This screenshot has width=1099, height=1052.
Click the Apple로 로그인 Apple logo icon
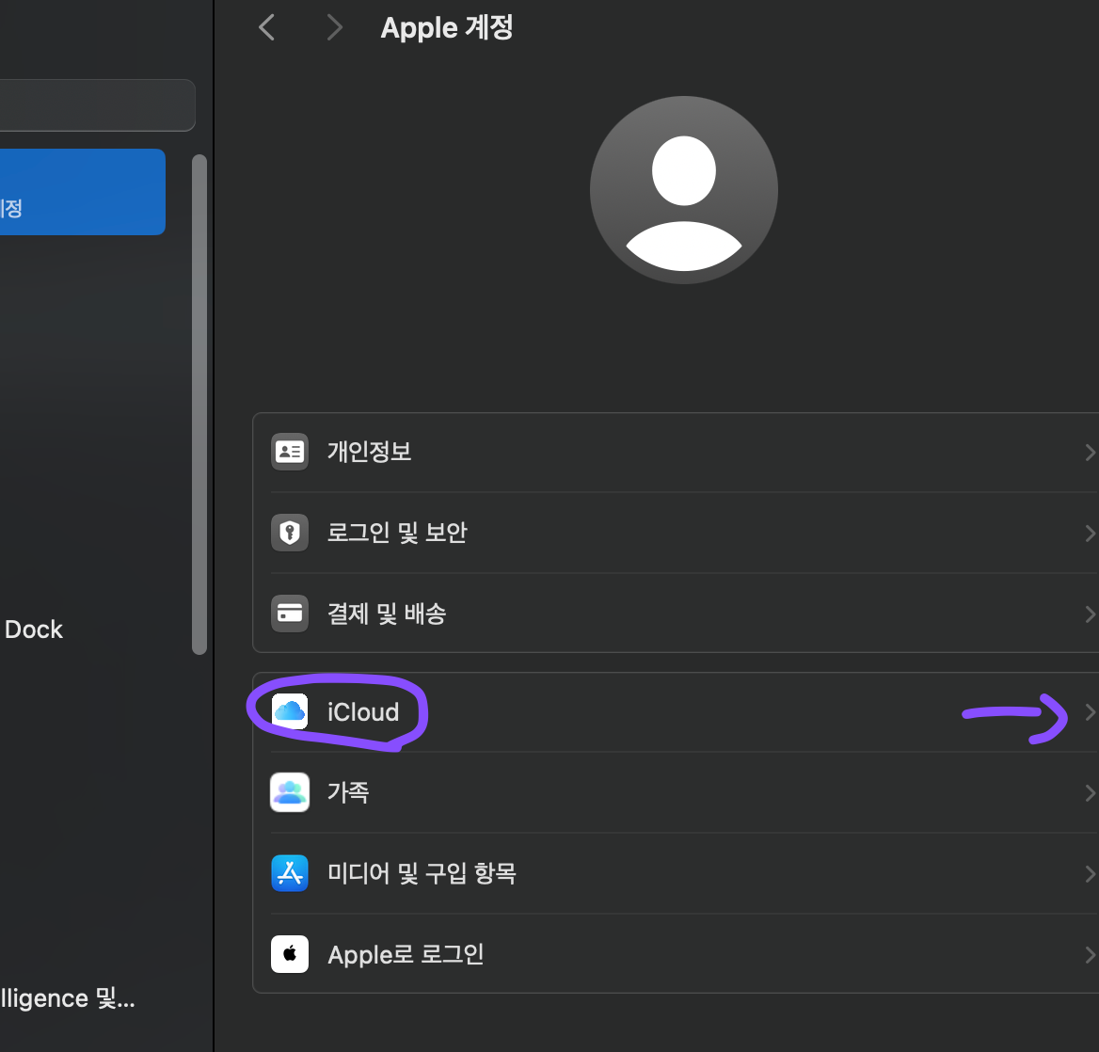coord(290,954)
